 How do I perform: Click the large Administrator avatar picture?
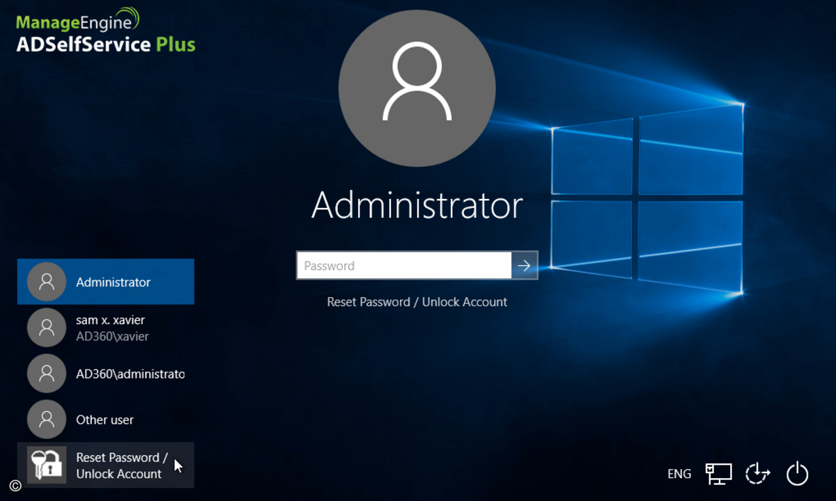tap(417, 89)
